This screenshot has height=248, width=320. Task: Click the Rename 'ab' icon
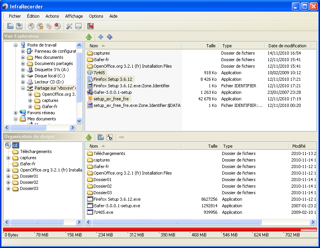pyautogui.click(x=110, y=137)
